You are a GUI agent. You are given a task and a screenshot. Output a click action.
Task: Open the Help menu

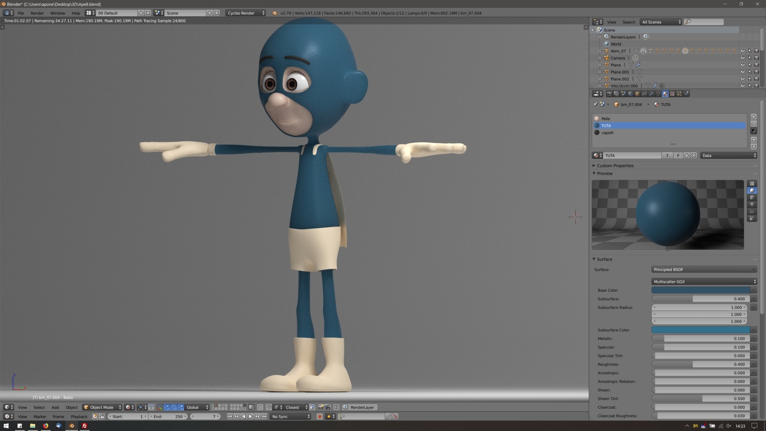(76, 13)
